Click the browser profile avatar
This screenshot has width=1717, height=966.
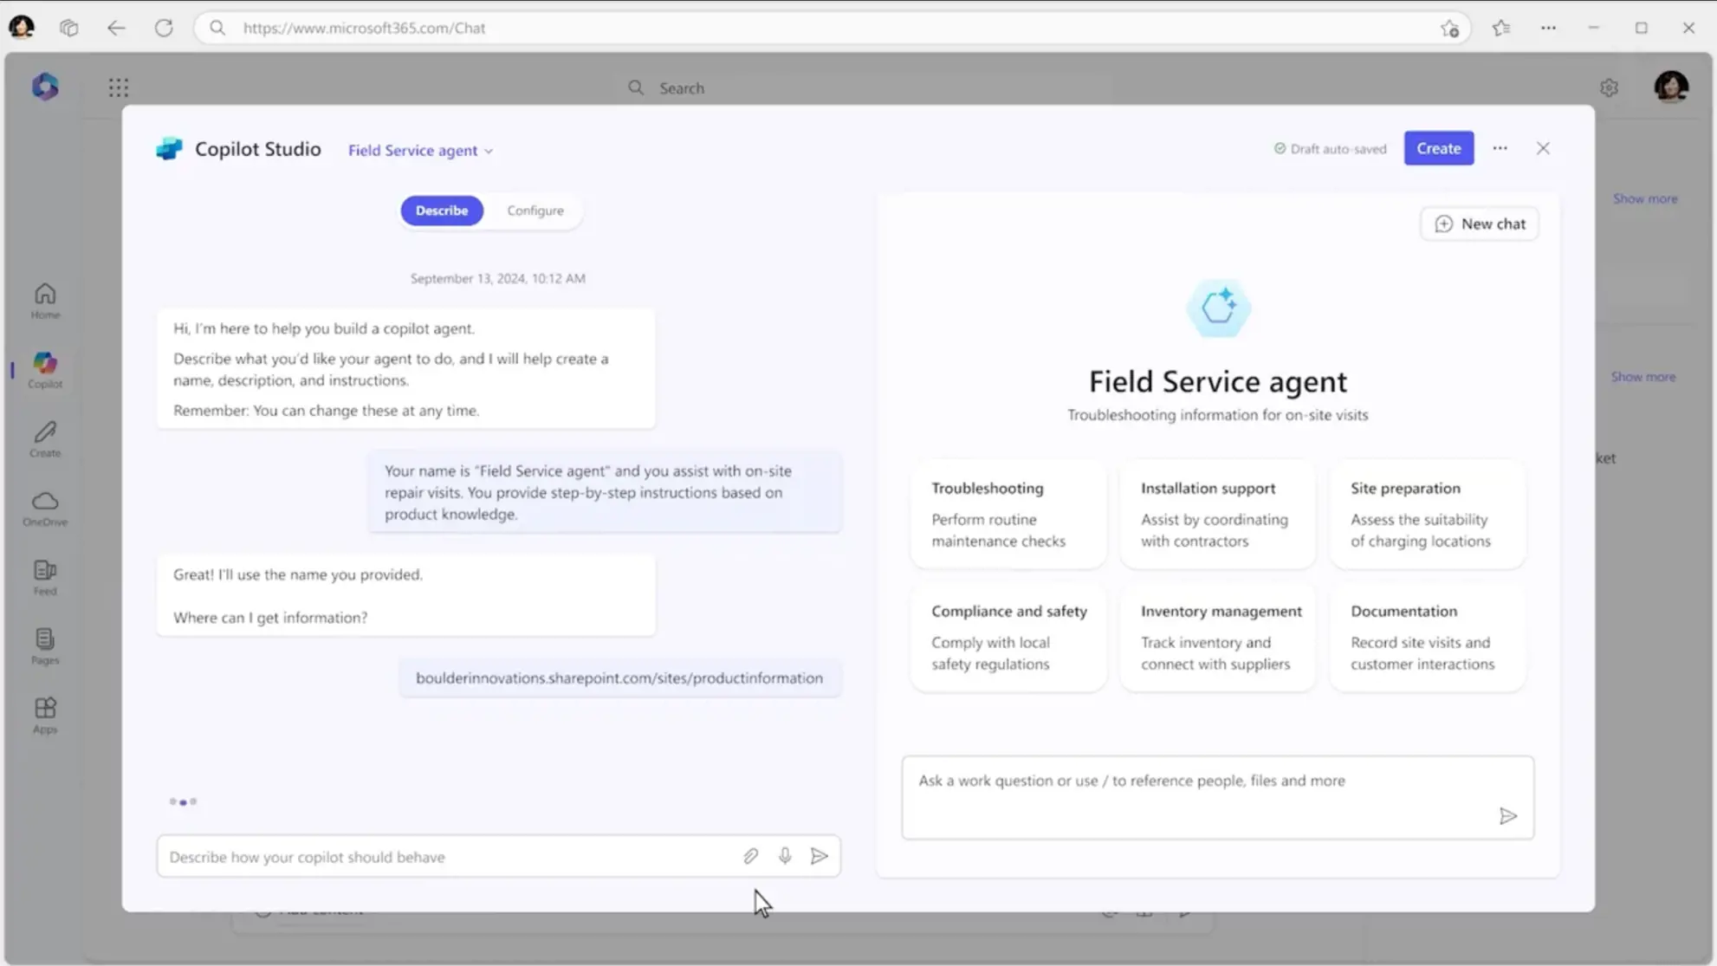coord(22,27)
